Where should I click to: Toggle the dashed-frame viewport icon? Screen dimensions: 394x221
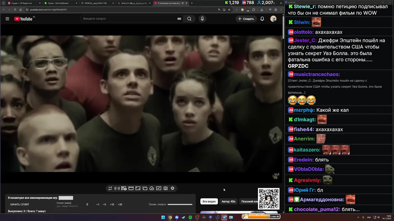tap(145, 188)
